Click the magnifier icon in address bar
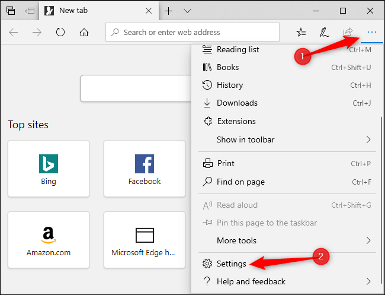Viewport: 385px width, 295px height. 115,32
